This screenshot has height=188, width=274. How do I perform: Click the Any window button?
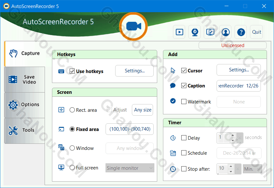pos(130,148)
